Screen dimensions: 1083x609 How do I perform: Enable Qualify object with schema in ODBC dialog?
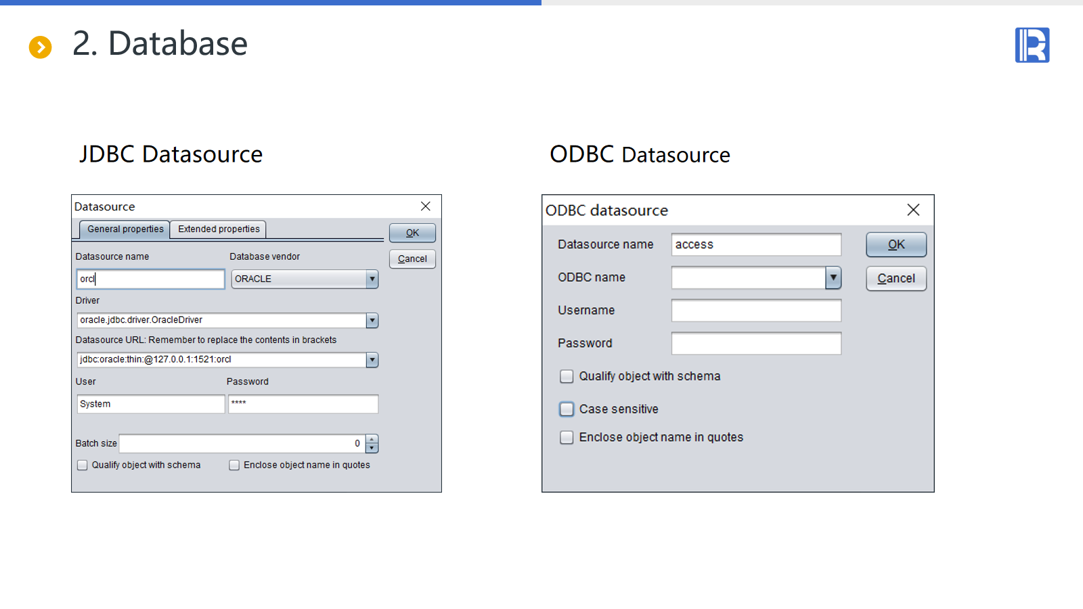[x=567, y=376]
